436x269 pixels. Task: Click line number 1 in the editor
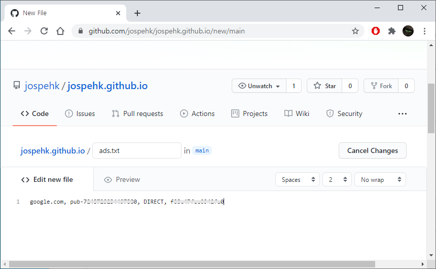click(x=18, y=202)
